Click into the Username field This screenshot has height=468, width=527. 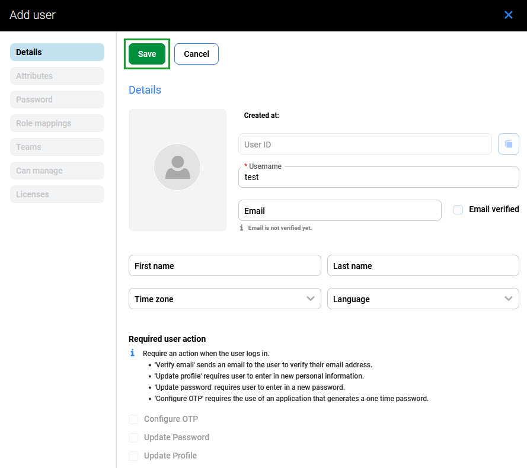378,177
